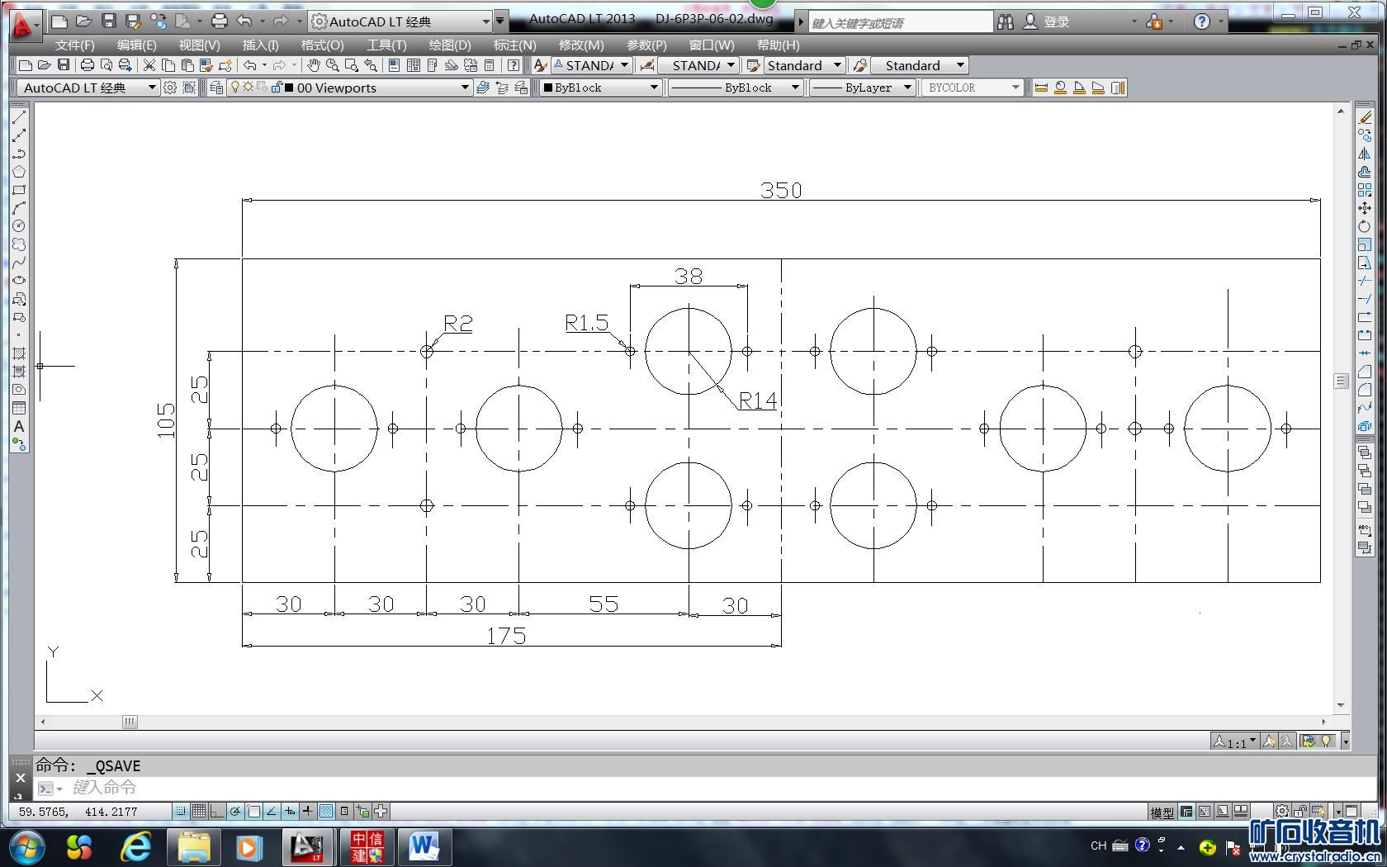Open the ByBlock linetype dropdown
The height and width of the screenshot is (867, 1387).
tap(735, 88)
